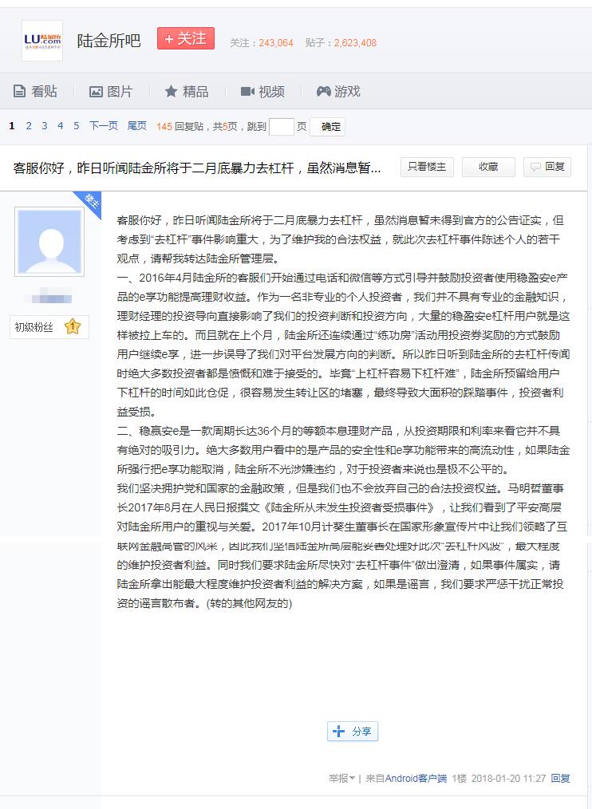Filter posts with 只看楼主 button
The width and height of the screenshot is (592, 809).
pyautogui.click(x=427, y=168)
